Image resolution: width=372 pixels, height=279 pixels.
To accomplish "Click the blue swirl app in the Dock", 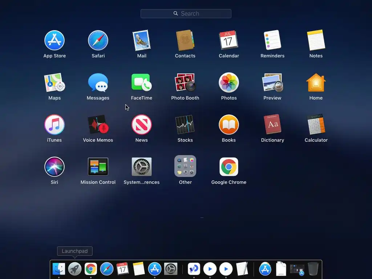I will pyautogui.click(x=194, y=269).
